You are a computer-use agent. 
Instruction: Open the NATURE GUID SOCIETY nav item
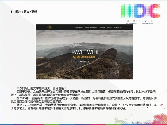[x=91, y=27]
